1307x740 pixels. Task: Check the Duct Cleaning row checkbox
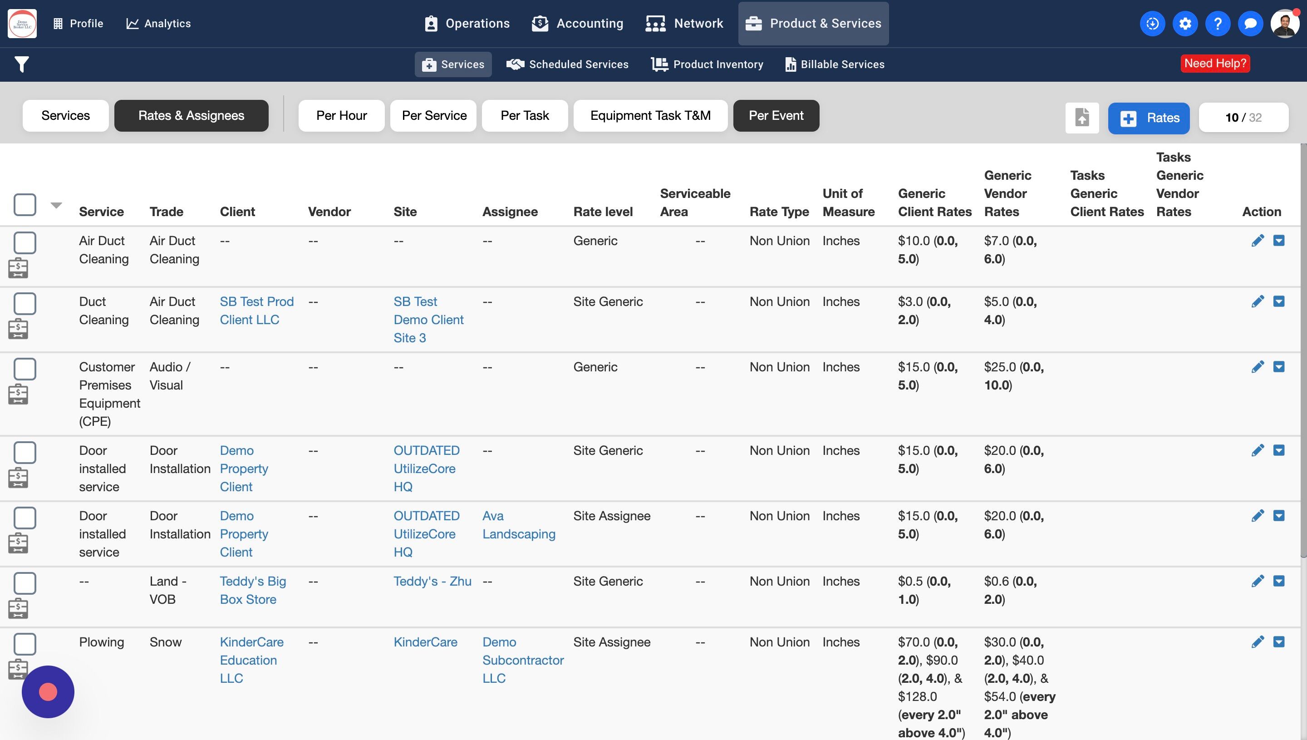25,303
